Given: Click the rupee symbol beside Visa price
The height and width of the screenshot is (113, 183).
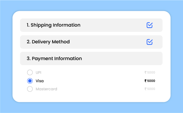Looking at the screenshot, I should pyautogui.click(x=146, y=81).
